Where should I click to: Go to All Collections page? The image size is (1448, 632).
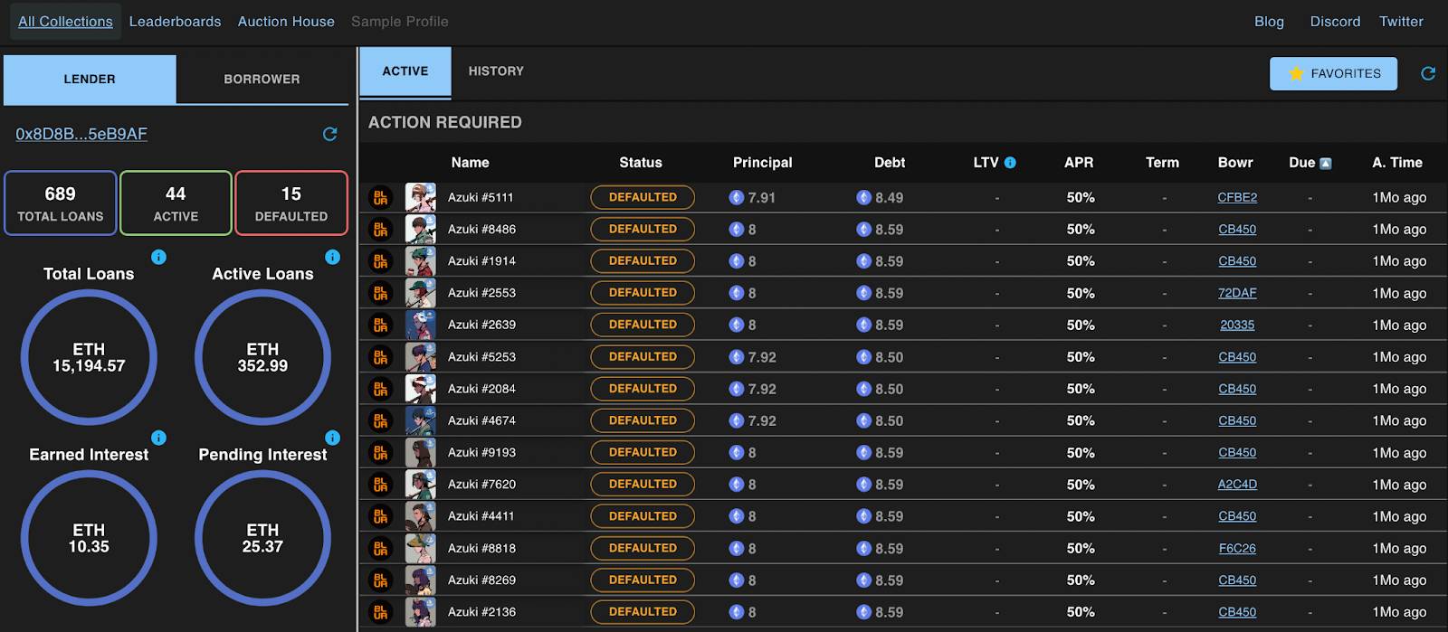point(65,22)
